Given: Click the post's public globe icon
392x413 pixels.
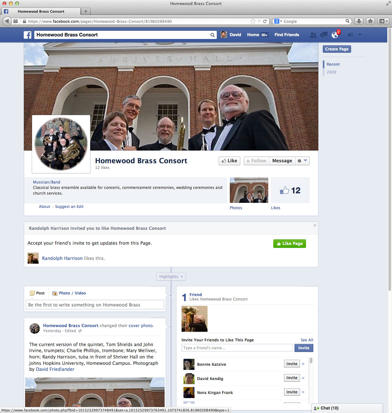Looking at the screenshot, I should pyautogui.click(x=80, y=331).
